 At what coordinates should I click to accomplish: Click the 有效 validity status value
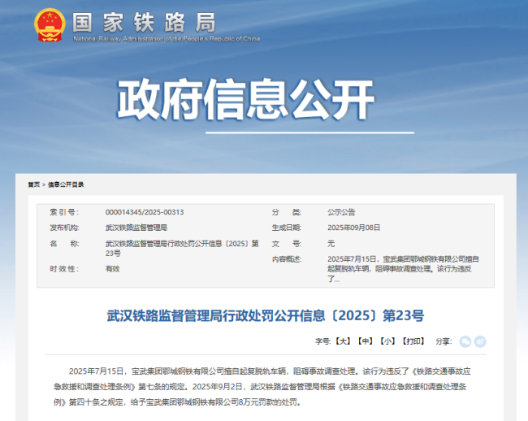(x=112, y=268)
